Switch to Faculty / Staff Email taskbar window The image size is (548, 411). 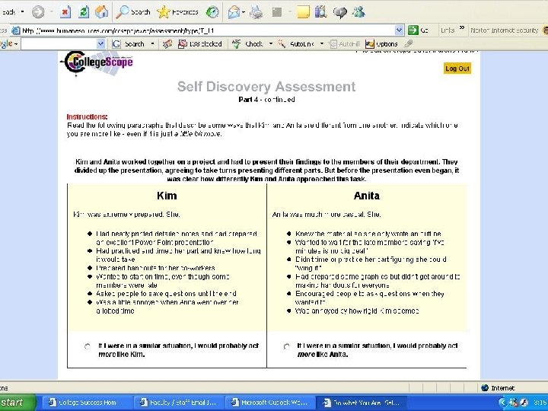[x=178, y=403]
